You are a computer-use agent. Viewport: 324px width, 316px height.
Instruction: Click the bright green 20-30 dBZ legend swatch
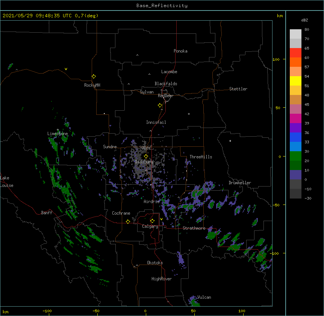pyautogui.click(x=295, y=156)
